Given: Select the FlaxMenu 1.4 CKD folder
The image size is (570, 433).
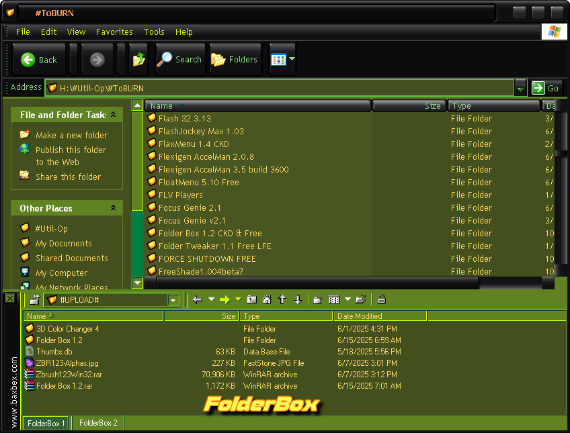Looking at the screenshot, I should tap(194, 144).
